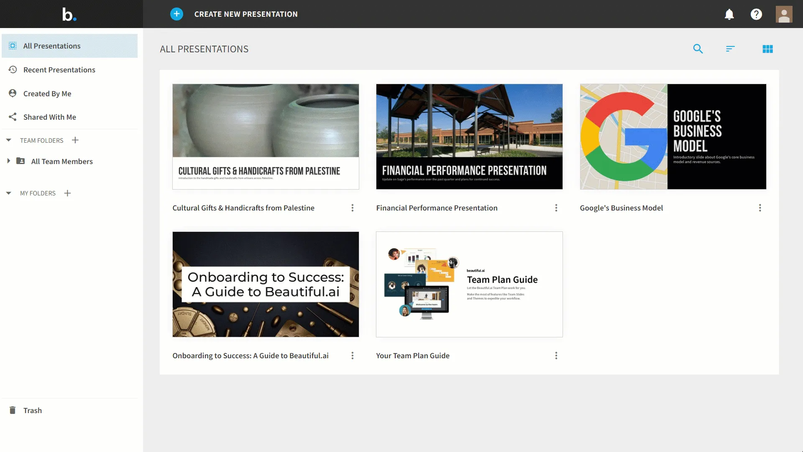Viewport: 803px width, 452px height.
Task: Open Cultural Gifts & Handicrafts thumbnail
Action: click(266, 136)
